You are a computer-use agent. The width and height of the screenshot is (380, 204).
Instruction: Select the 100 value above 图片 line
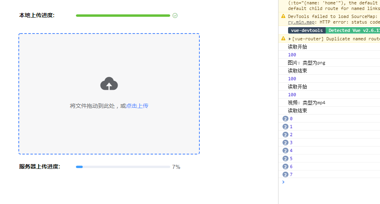292,55
